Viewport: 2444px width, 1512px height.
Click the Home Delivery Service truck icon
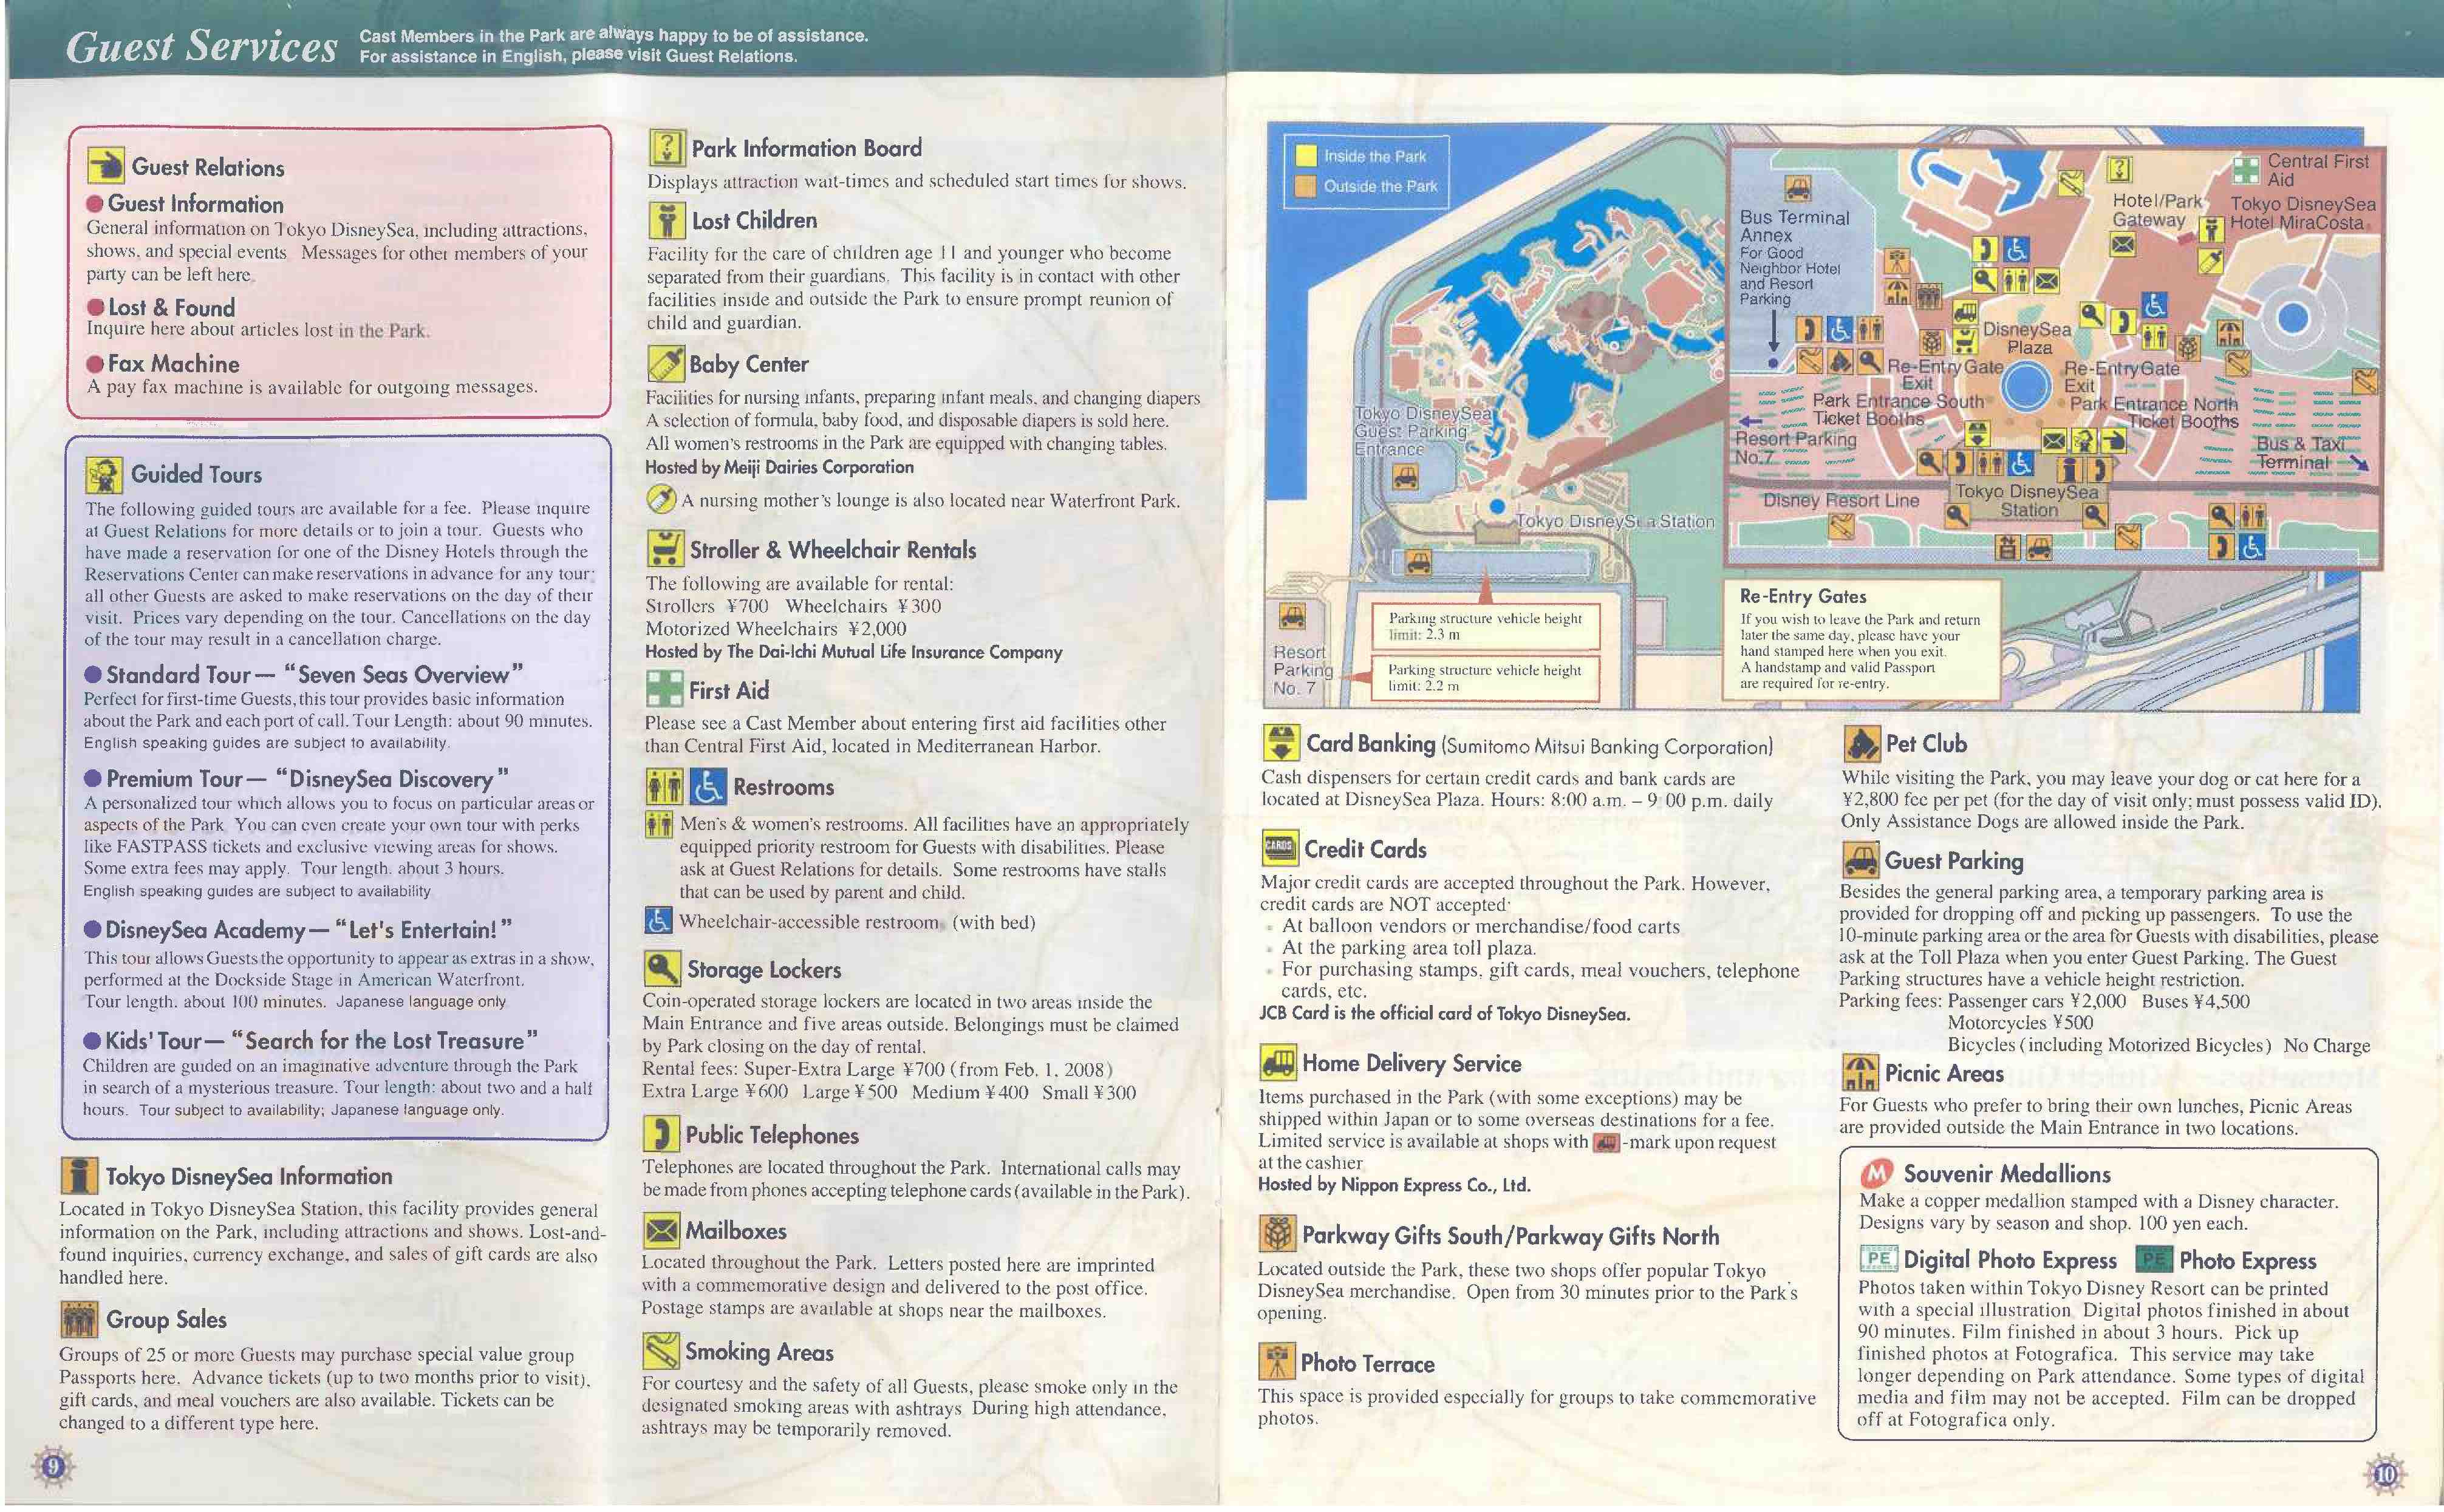pos(1278,1062)
